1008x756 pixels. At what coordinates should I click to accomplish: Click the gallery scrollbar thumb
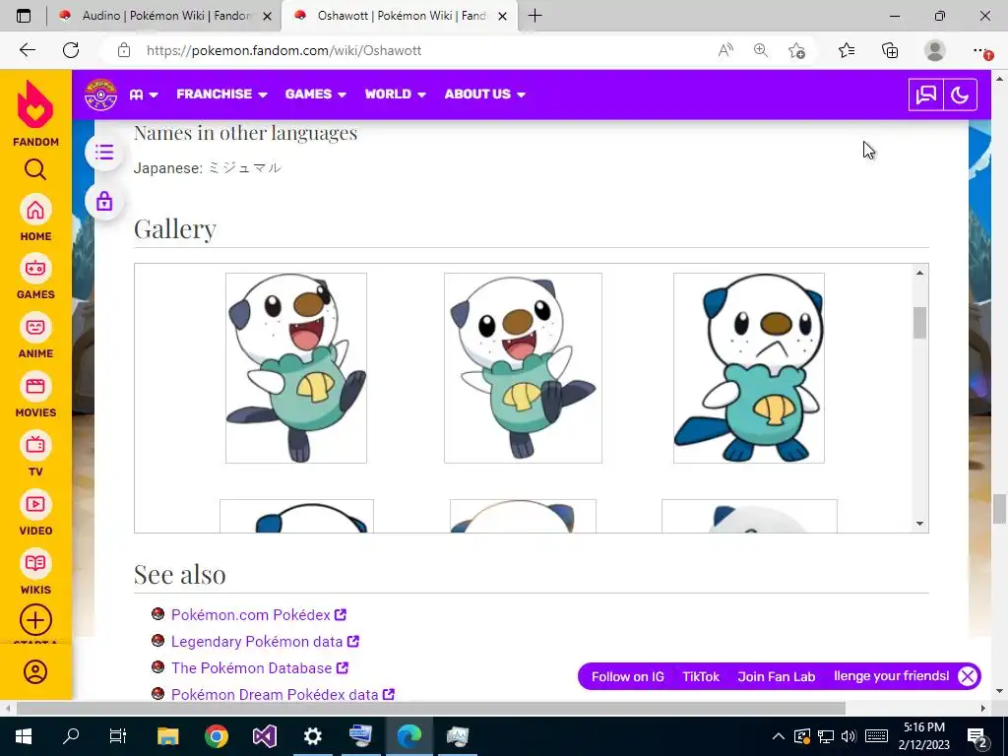tap(920, 323)
